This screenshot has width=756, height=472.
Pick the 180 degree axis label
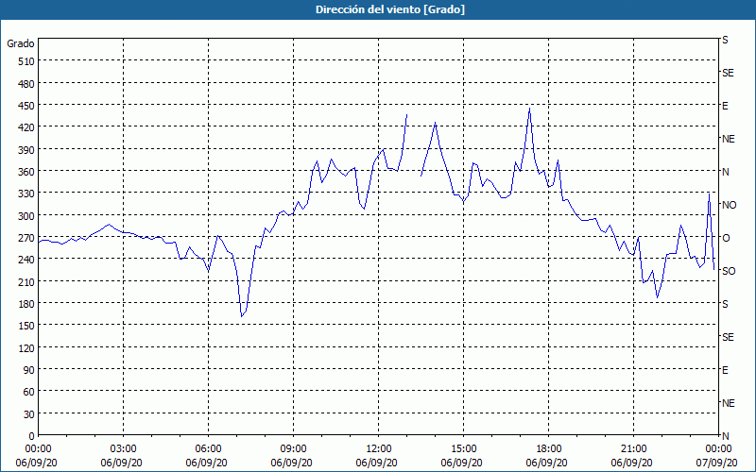(26, 304)
